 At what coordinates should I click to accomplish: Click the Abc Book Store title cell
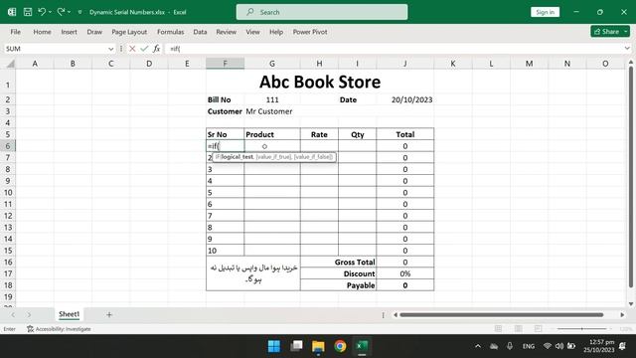[x=320, y=82]
